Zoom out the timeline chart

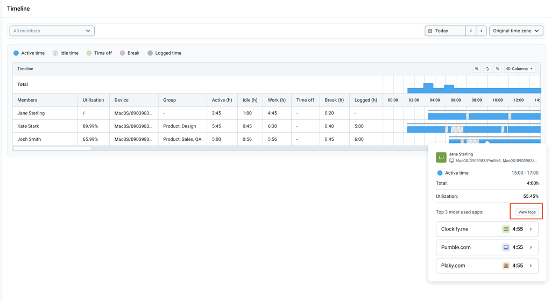pos(498,69)
